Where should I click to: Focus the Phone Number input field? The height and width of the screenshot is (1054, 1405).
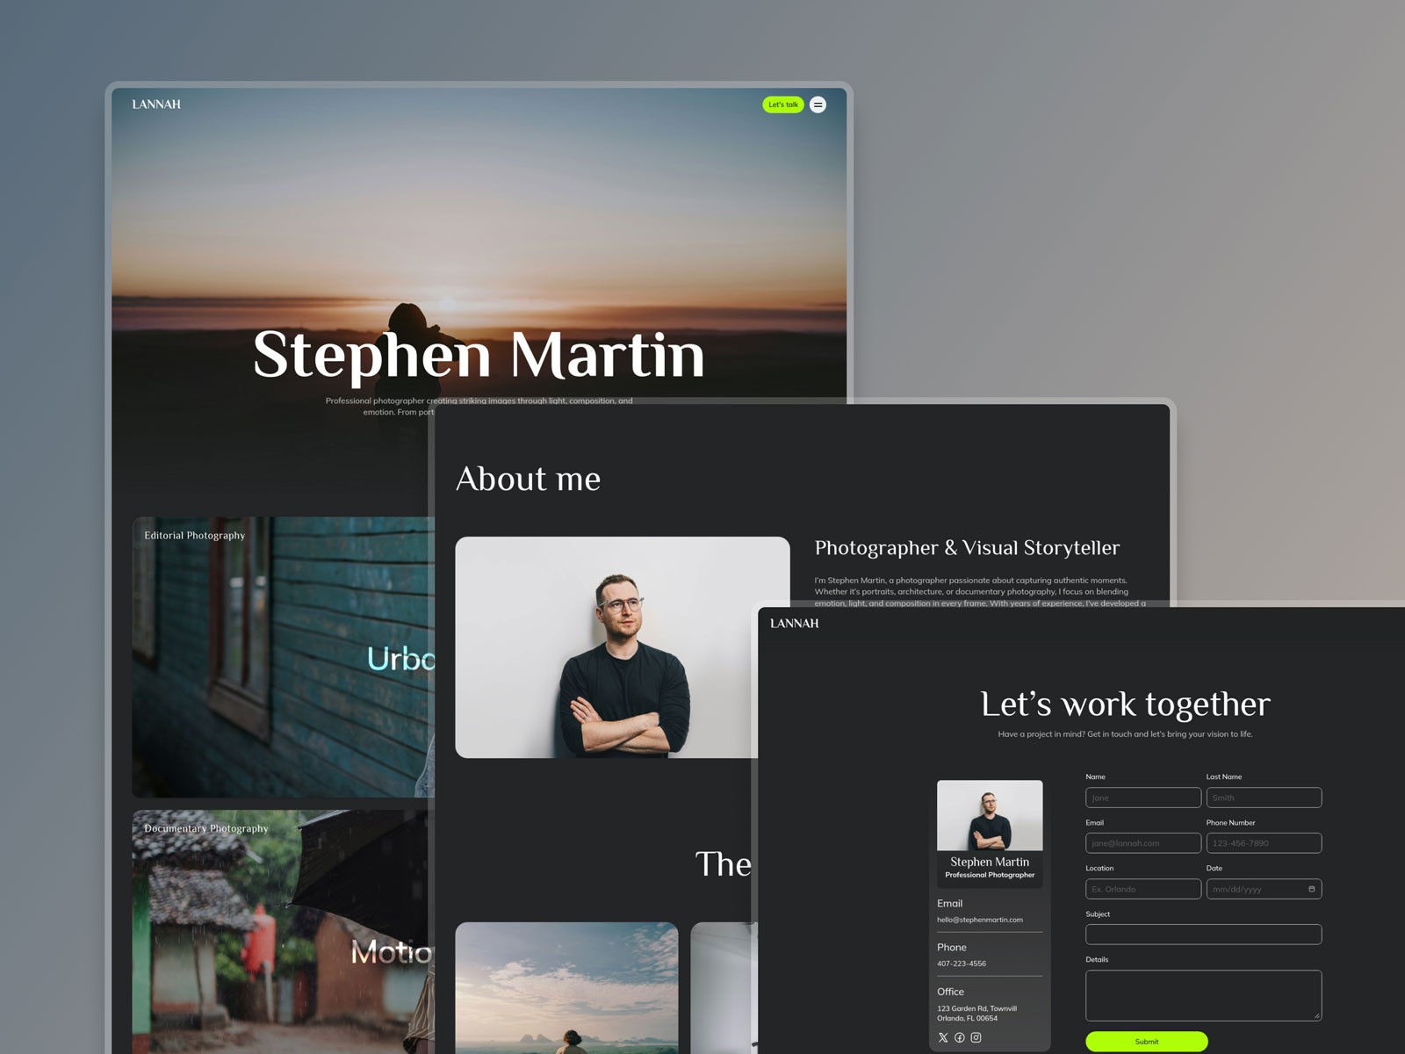[x=1264, y=843]
